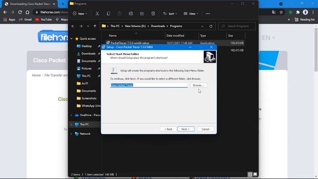Open Apps bookmark in Chrome
318x179 pixels.
pyautogui.click(x=9, y=19)
